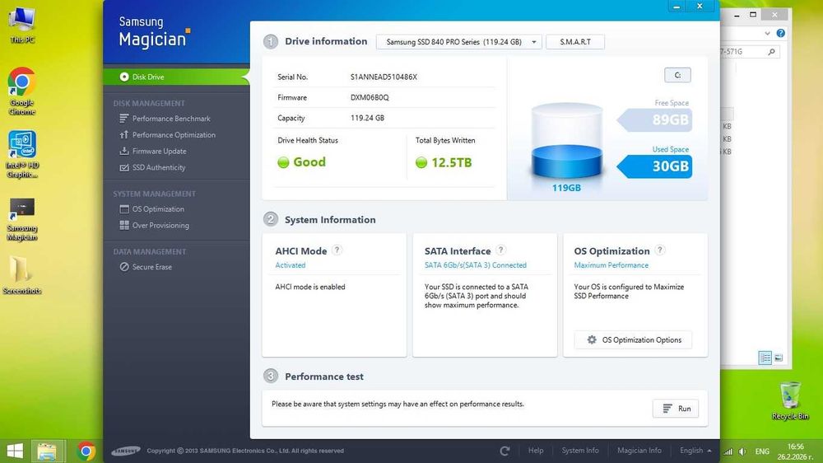Select the Disk Drive tab
The height and width of the screenshot is (463, 823).
coord(176,77)
